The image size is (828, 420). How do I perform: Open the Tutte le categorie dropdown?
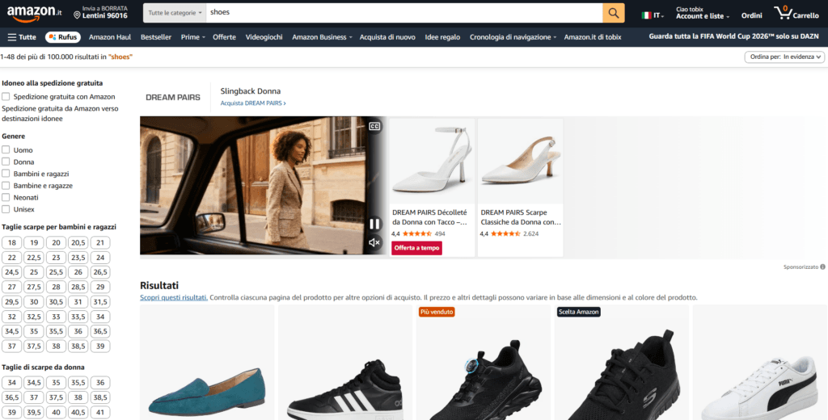(175, 13)
